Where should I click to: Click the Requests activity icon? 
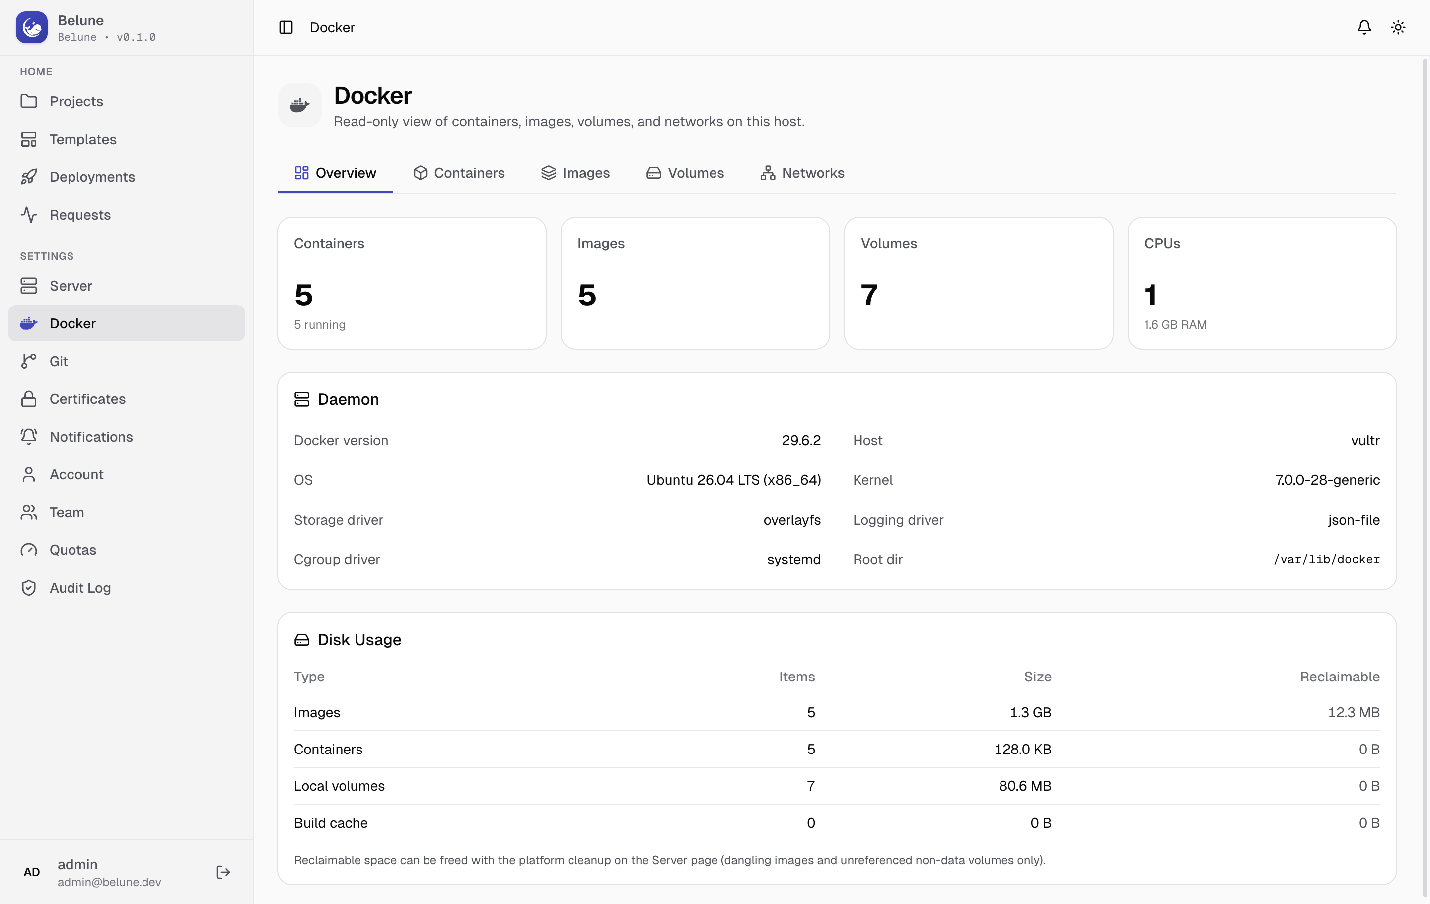pos(28,215)
